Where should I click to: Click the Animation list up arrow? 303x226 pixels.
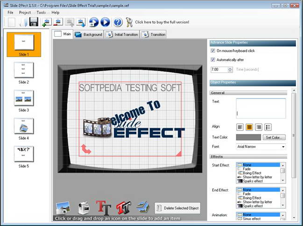[x=283, y=215]
